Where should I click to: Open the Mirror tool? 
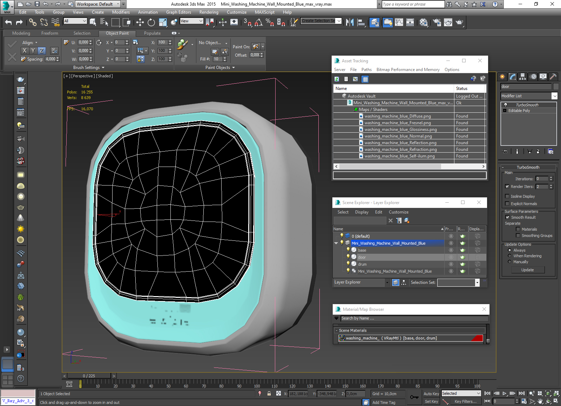click(350, 22)
